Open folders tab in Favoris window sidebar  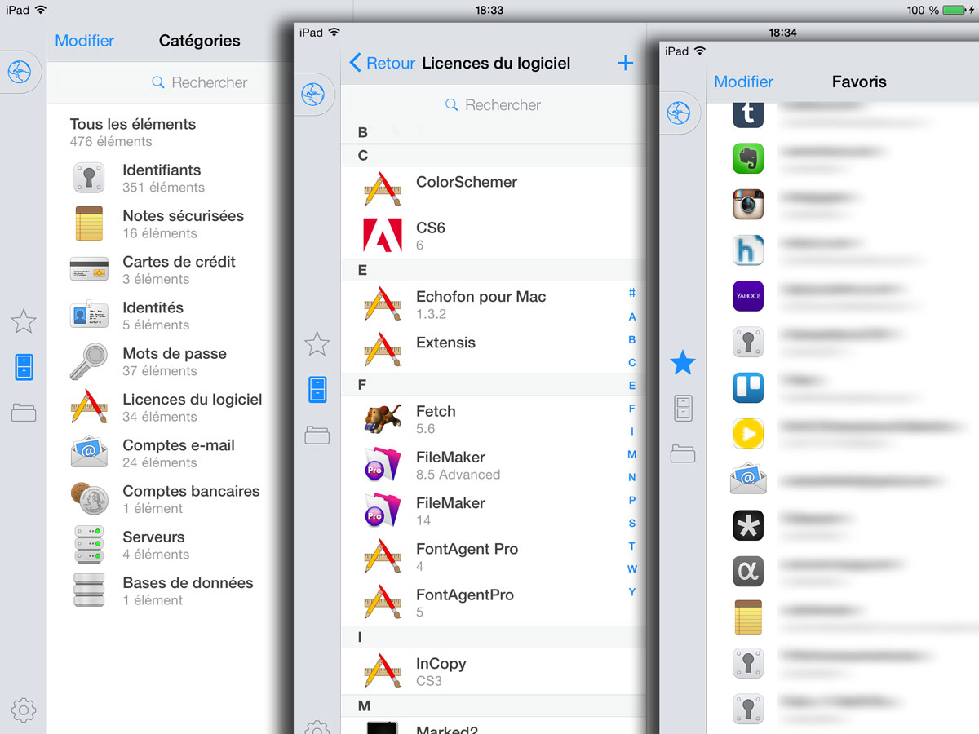point(683,453)
